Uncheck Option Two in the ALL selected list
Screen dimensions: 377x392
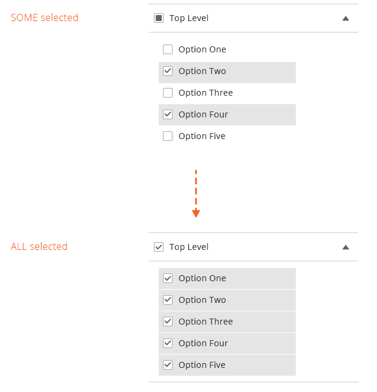pyautogui.click(x=168, y=300)
